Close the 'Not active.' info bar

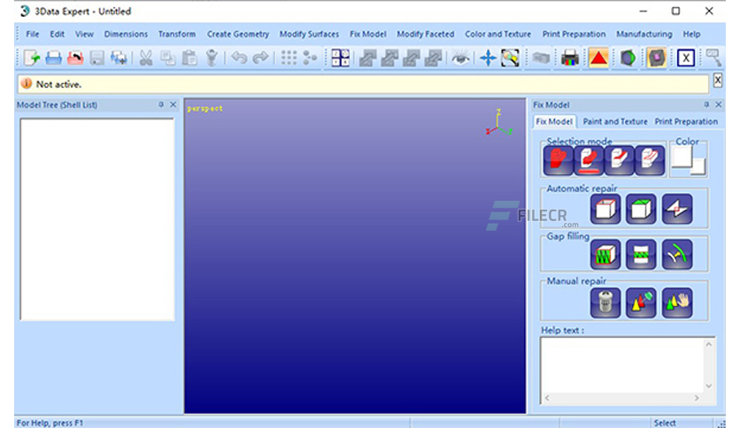tap(717, 80)
